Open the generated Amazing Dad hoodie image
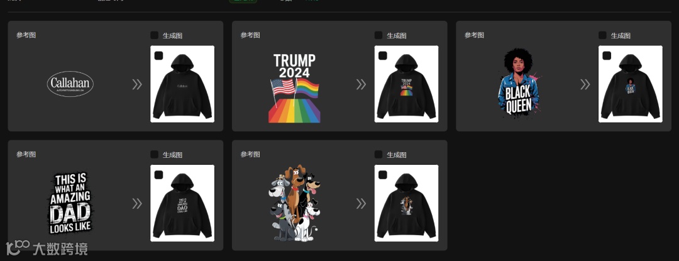Viewport: 679px width, 261px height. click(182, 203)
